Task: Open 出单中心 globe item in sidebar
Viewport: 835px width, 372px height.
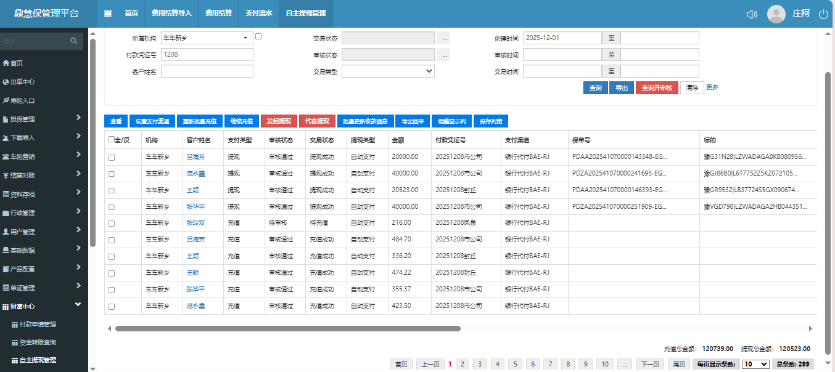Action: (x=6, y=82)
